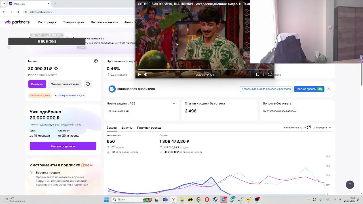Open the За сегодня period dropdown
This screenshot has height=204, width=363.
(322, 127)
